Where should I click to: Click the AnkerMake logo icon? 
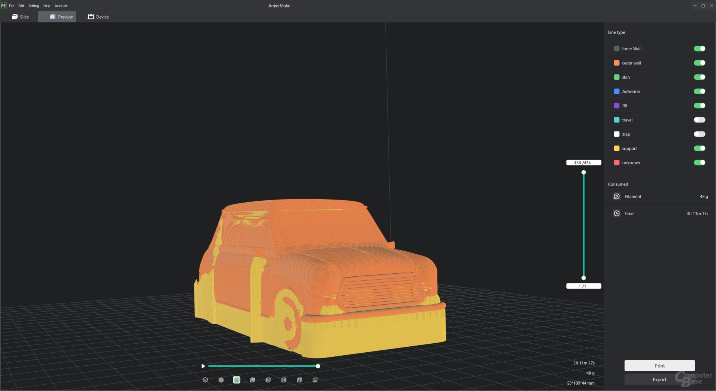tap(4, 6)
